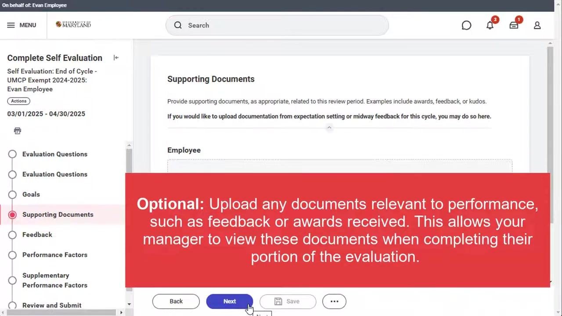Image resolution: width=562 pixels, height=316 pixels.
Task: Click the printer icon
Action: [18, 130]
